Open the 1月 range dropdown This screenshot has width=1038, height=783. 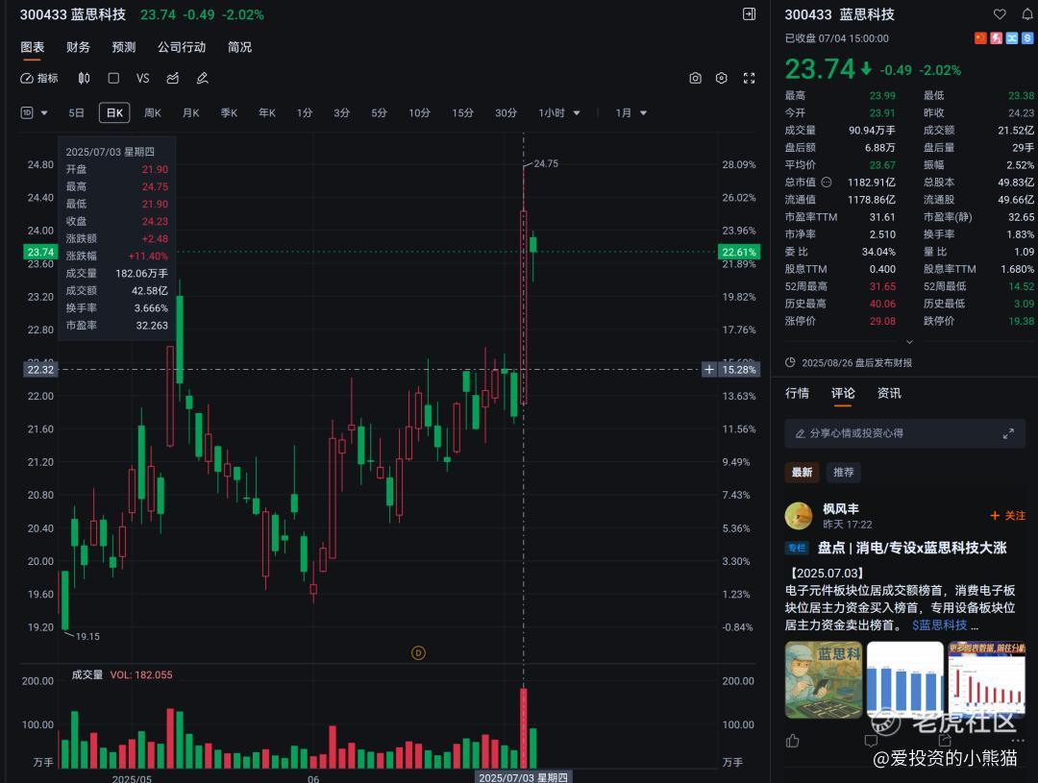[630, 113]
